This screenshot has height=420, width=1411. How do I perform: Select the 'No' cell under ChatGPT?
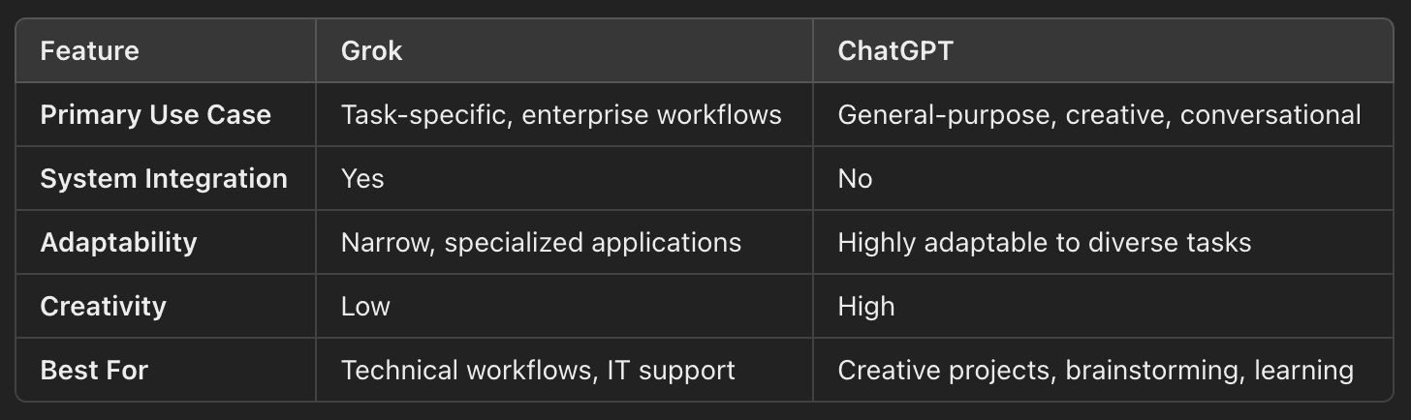pos(855,178)
